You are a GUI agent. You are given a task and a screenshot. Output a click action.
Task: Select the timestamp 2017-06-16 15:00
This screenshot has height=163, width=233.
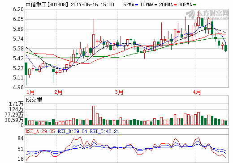click(x=92, y=4)
